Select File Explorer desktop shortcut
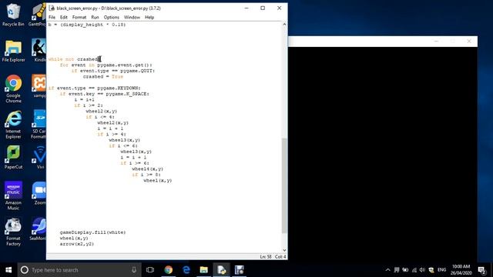This screenshot has width=493, height=277. [13, 51]
